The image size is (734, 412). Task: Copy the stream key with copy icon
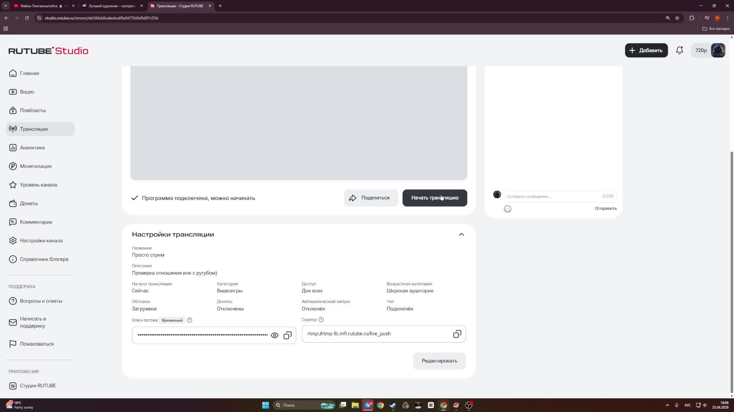tap(287, 335)
